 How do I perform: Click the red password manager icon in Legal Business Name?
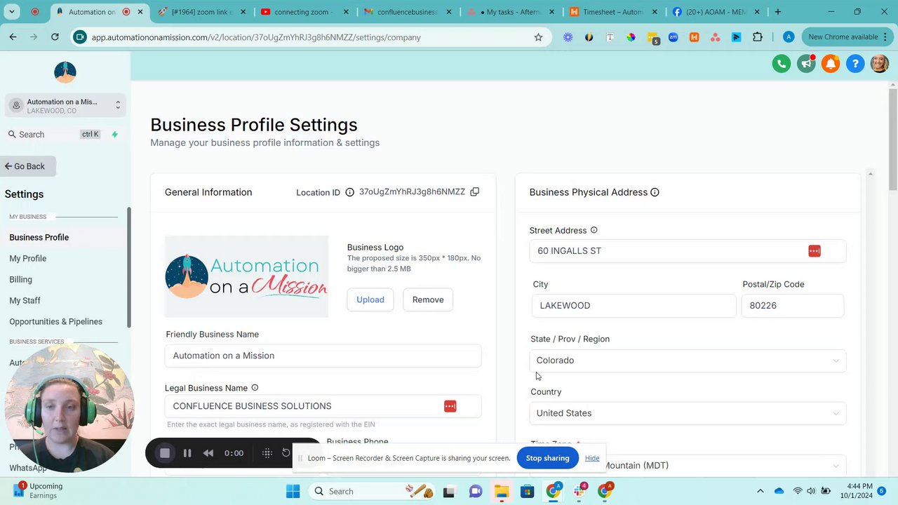pyautogui.click(x=450, y=406)
